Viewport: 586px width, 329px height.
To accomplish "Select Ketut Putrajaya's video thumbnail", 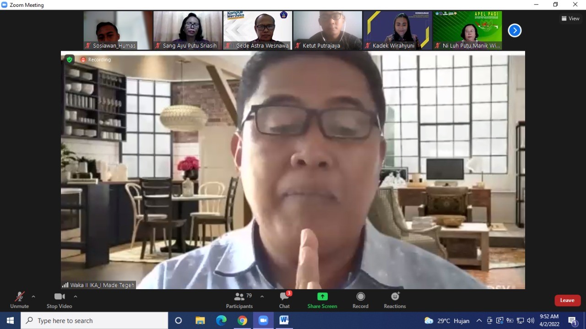I will tap(327, 30).
